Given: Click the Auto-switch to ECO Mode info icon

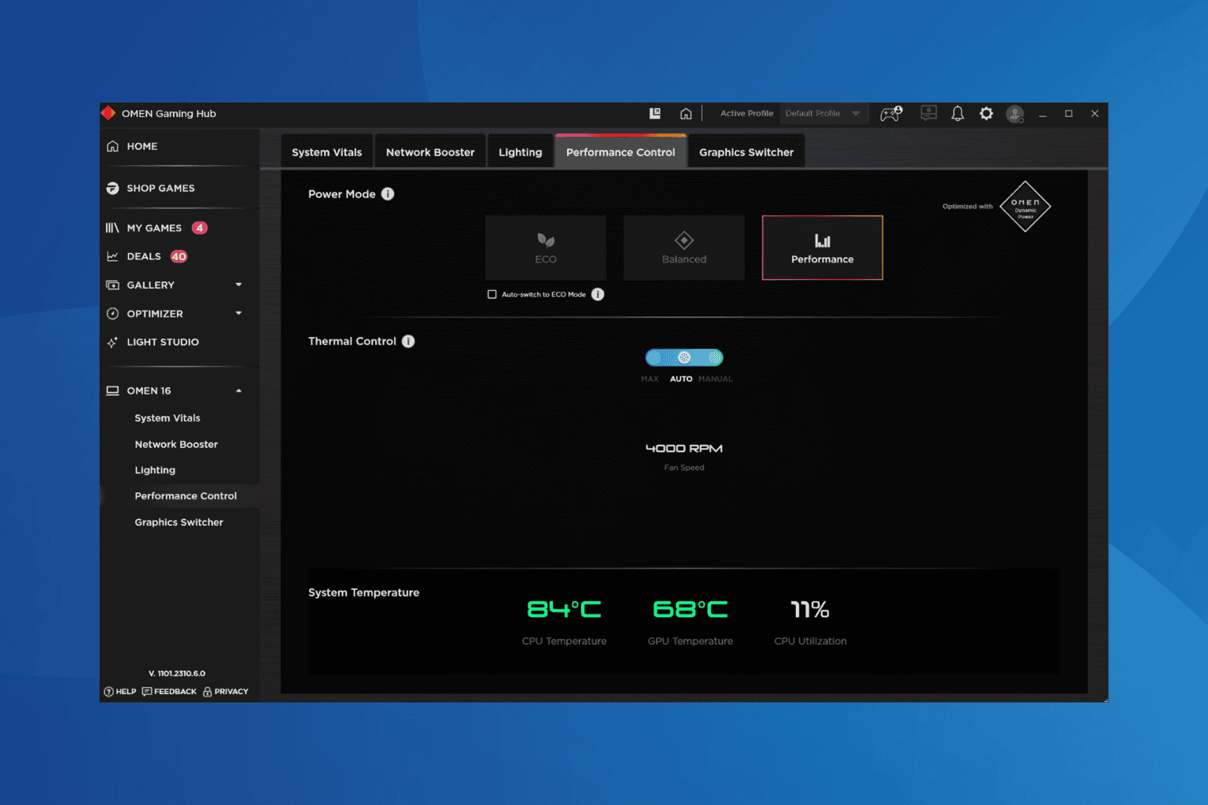Looking at the screenshot, I should click(x=598, y=294).
